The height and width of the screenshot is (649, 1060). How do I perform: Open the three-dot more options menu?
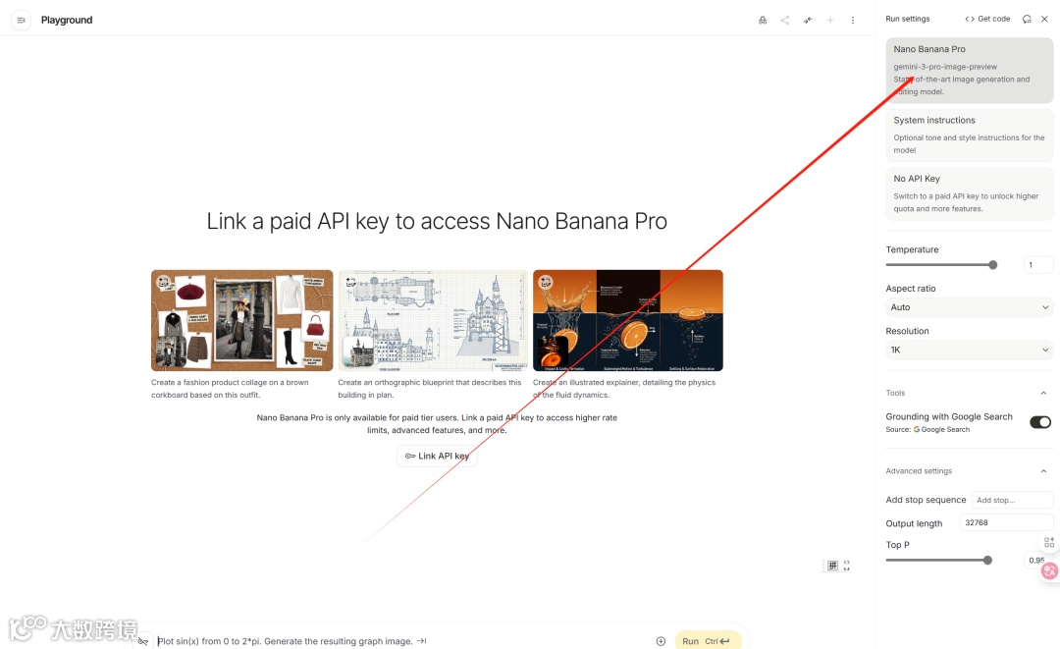853,21
